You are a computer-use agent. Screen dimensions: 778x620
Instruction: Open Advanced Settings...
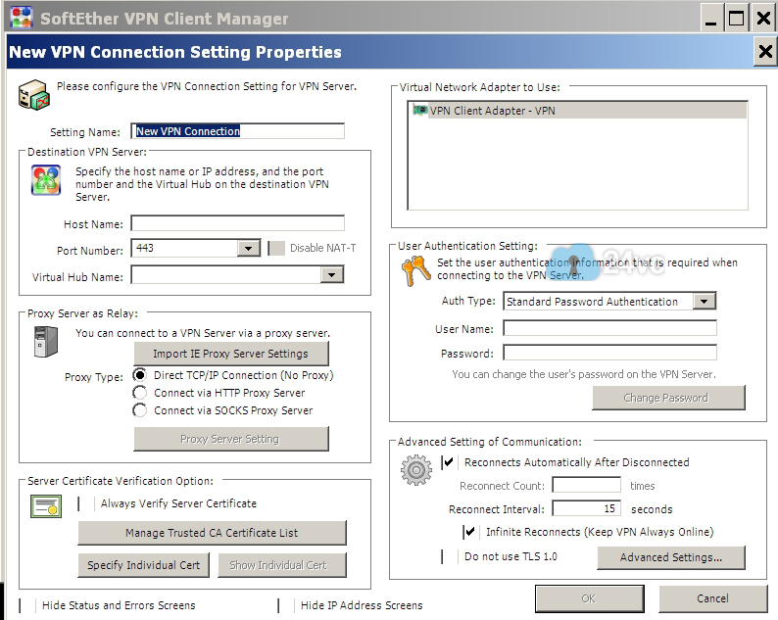click(671, 557)
